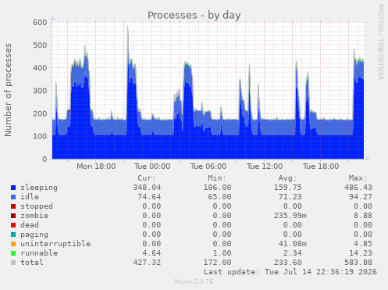This screenshot has height=290, width=388.
Task: Click total minimum value 172.00
Action: tap(217, 263)
